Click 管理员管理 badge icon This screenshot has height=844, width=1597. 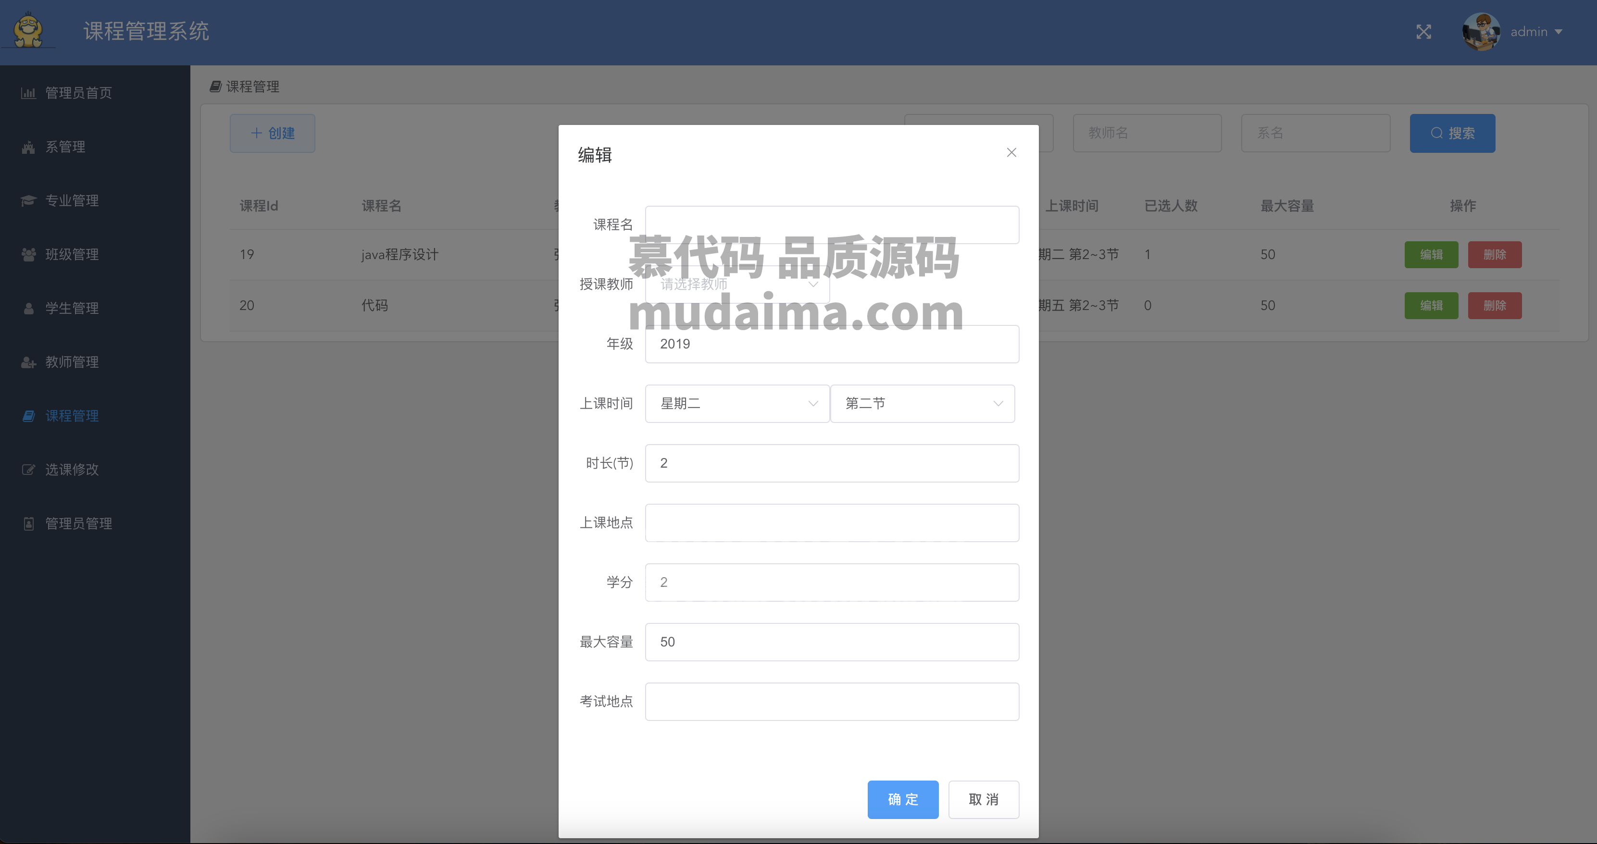pyautogui.click(x=28, y=523)
